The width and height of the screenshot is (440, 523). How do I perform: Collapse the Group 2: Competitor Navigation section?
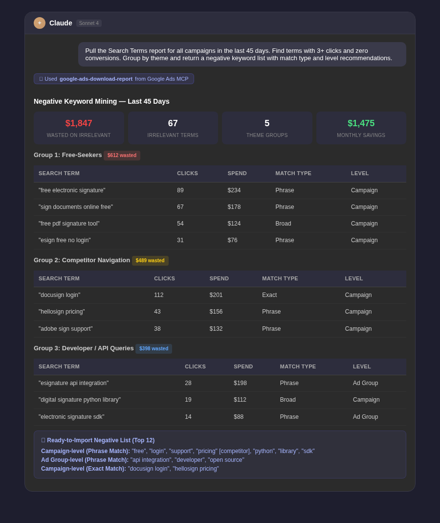pos(82,260)
